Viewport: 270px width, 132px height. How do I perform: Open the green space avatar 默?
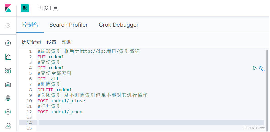tap(25, 8)
